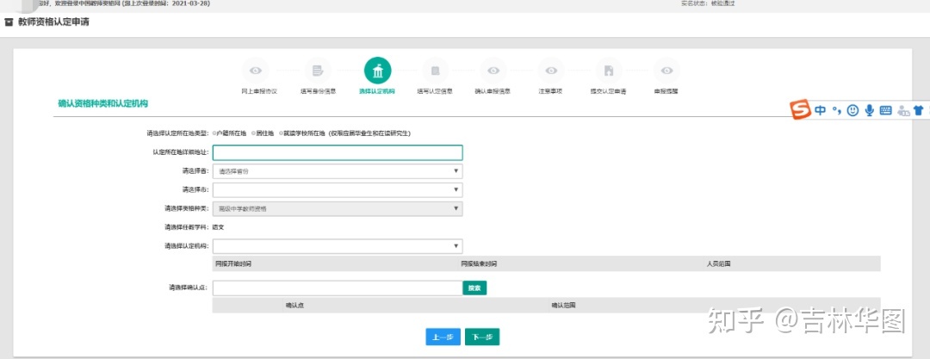930x359 pixels.
Task: Start Sogou voice input microphone
Action: 870,110
